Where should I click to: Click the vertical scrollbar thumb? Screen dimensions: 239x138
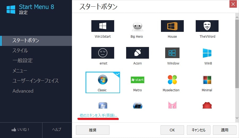point(237,54)
